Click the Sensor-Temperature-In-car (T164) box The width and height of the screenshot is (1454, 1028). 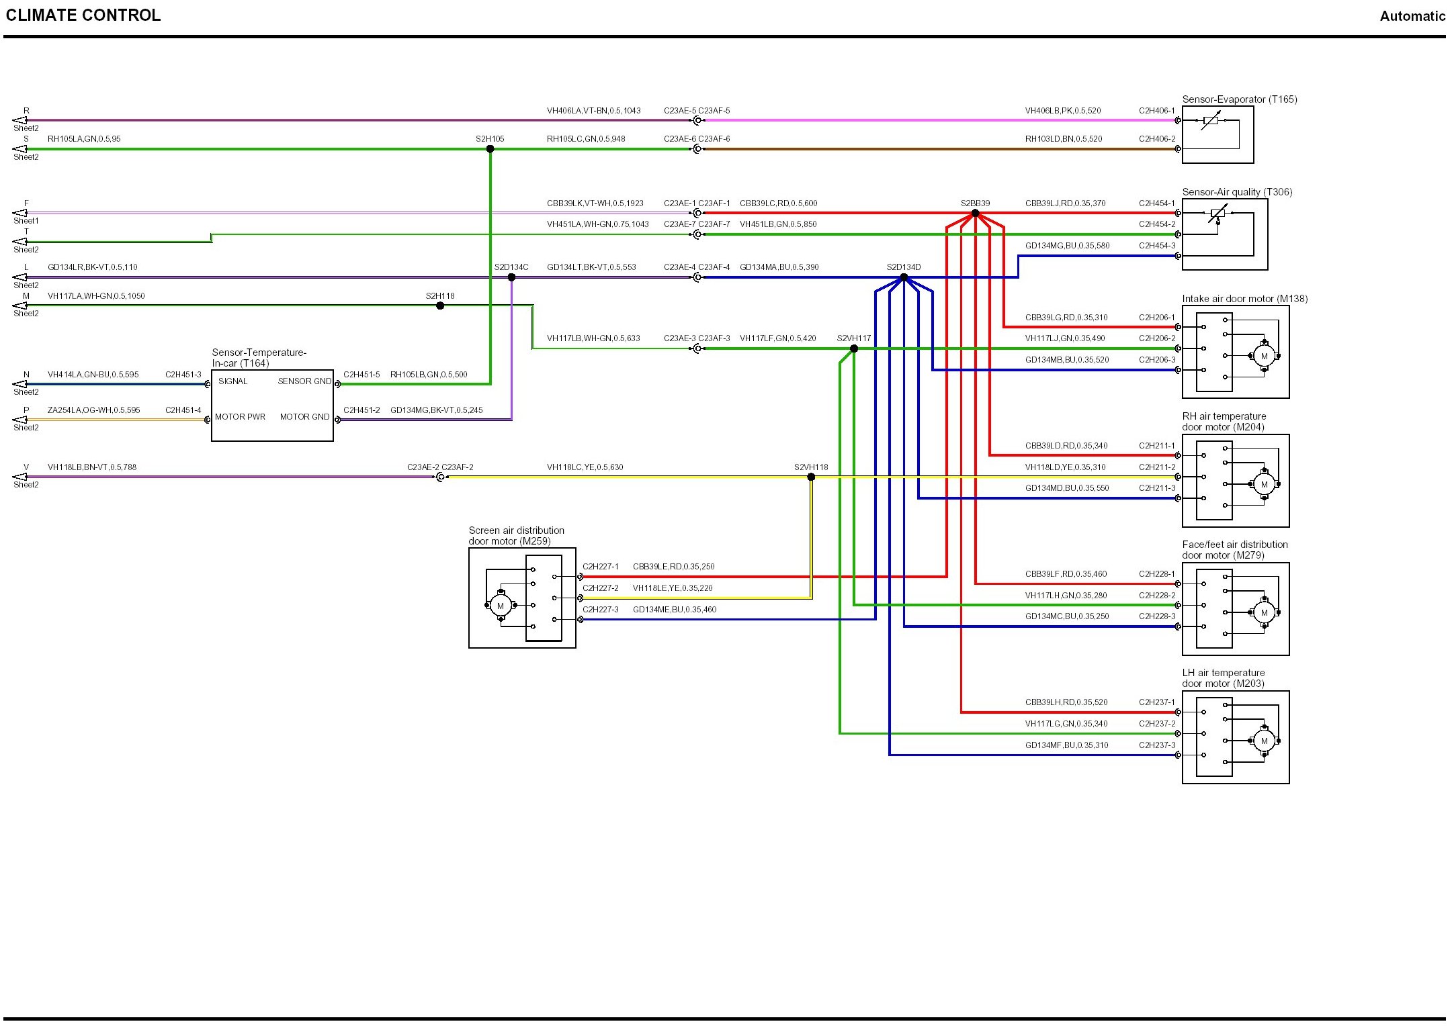[272, 405]
